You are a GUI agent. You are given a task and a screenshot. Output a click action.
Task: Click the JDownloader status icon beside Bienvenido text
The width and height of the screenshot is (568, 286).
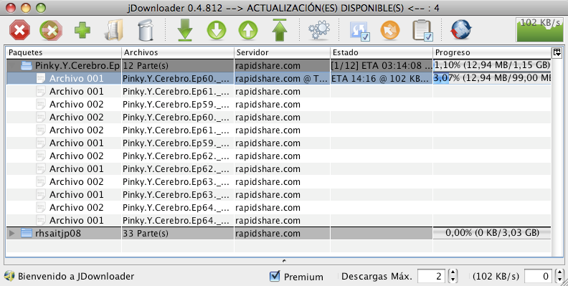click(9, 276)
